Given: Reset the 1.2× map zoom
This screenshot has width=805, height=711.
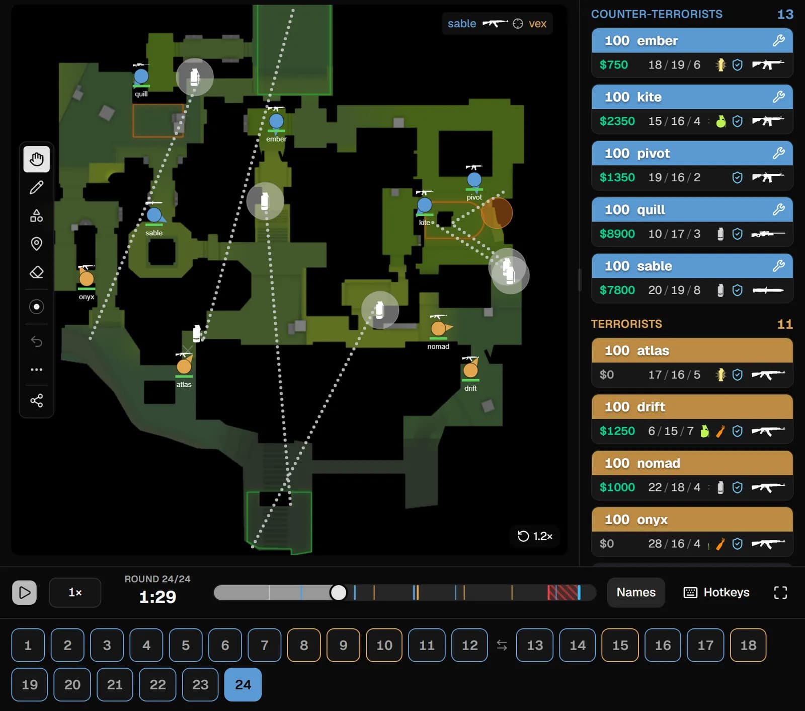Looking at the screenshot, I should coord(535,536).
